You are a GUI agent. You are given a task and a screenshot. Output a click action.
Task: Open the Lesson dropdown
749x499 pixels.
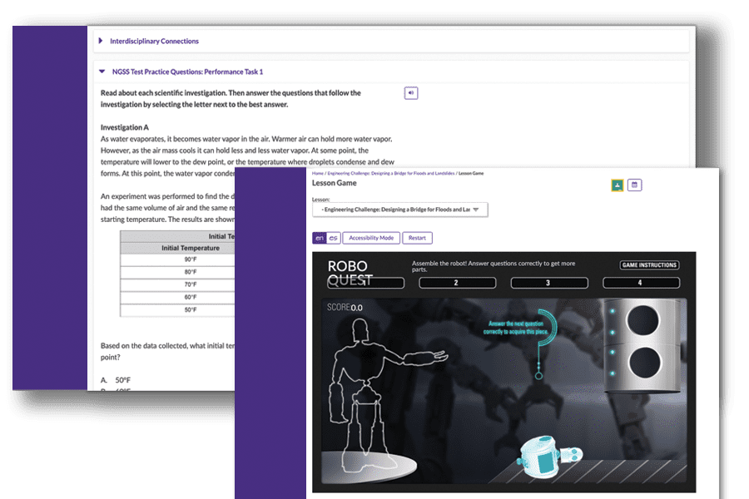(x=399, y=210)
